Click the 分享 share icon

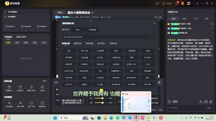(158, 17)
